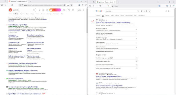Open the Yandex 'Алиса AI' tab
This screenshot has height=95, width=176.
(12, 14)
